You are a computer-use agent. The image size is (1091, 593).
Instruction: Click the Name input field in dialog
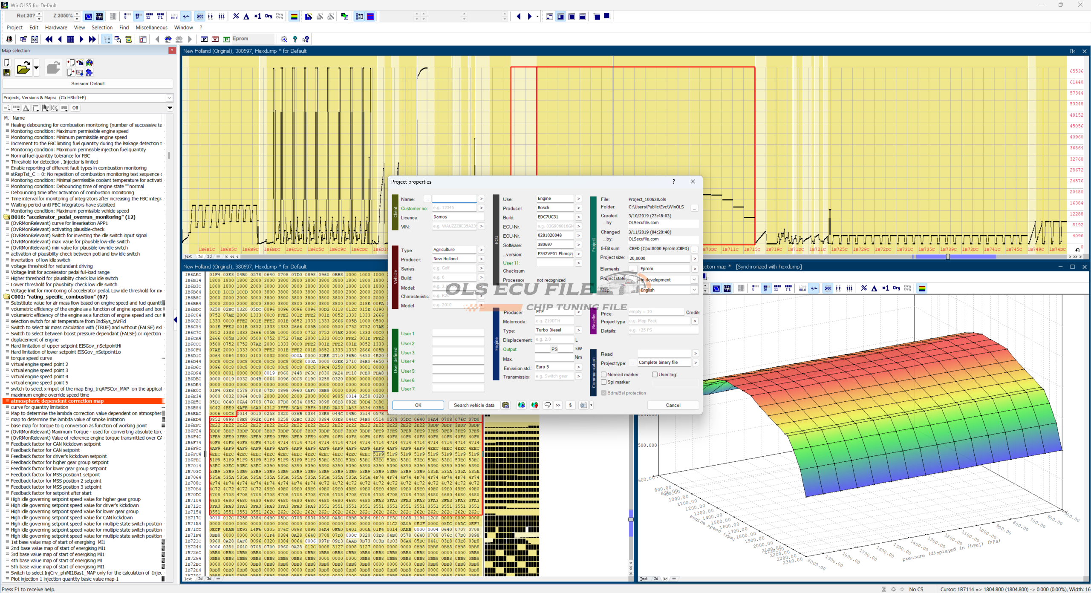(x=454, y=199)
